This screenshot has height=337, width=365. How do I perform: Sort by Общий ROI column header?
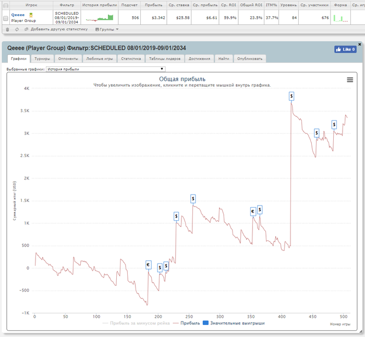click(251, 5)
